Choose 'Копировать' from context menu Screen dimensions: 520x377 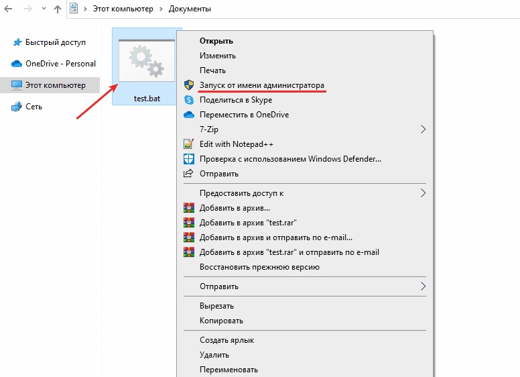click(221, 321)
